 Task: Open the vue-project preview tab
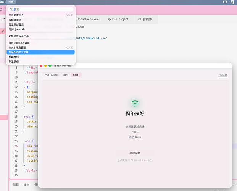click(118, 19)
